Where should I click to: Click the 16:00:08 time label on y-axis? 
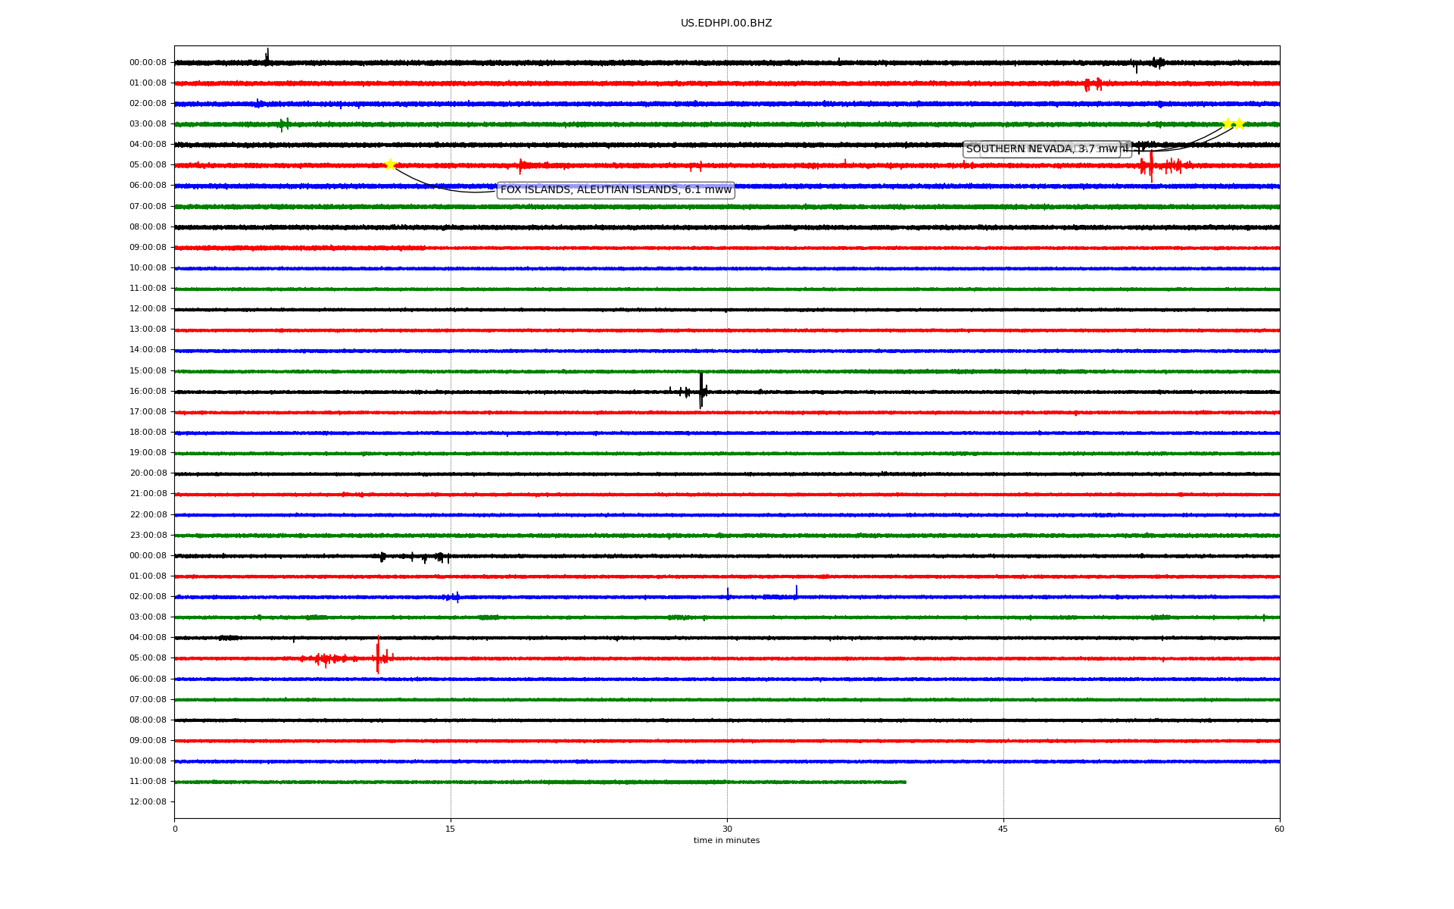148,391
